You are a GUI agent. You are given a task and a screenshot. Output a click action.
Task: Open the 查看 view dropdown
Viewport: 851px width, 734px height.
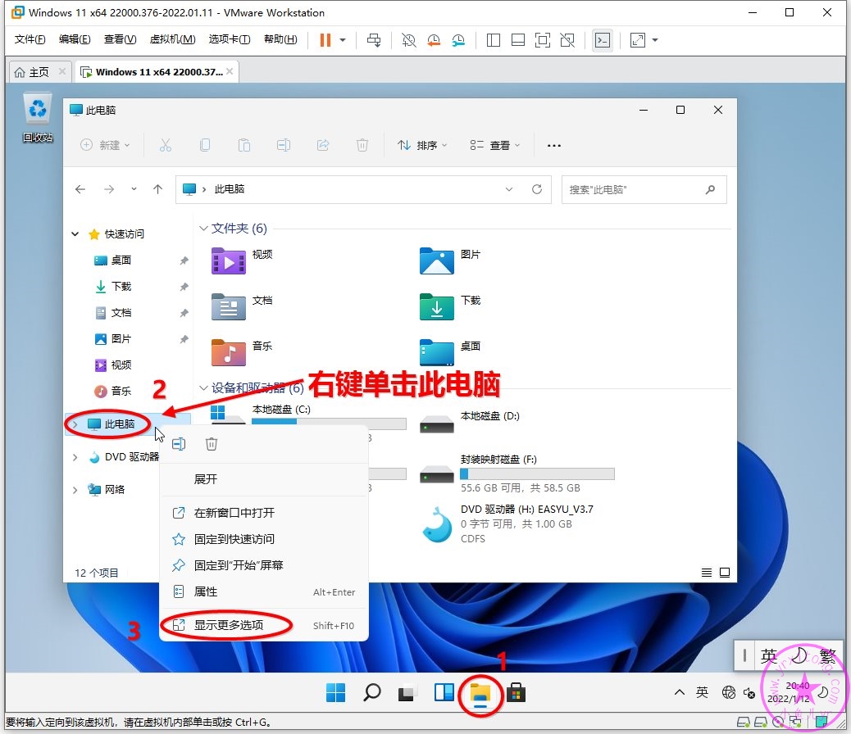(x=495, y=145)
